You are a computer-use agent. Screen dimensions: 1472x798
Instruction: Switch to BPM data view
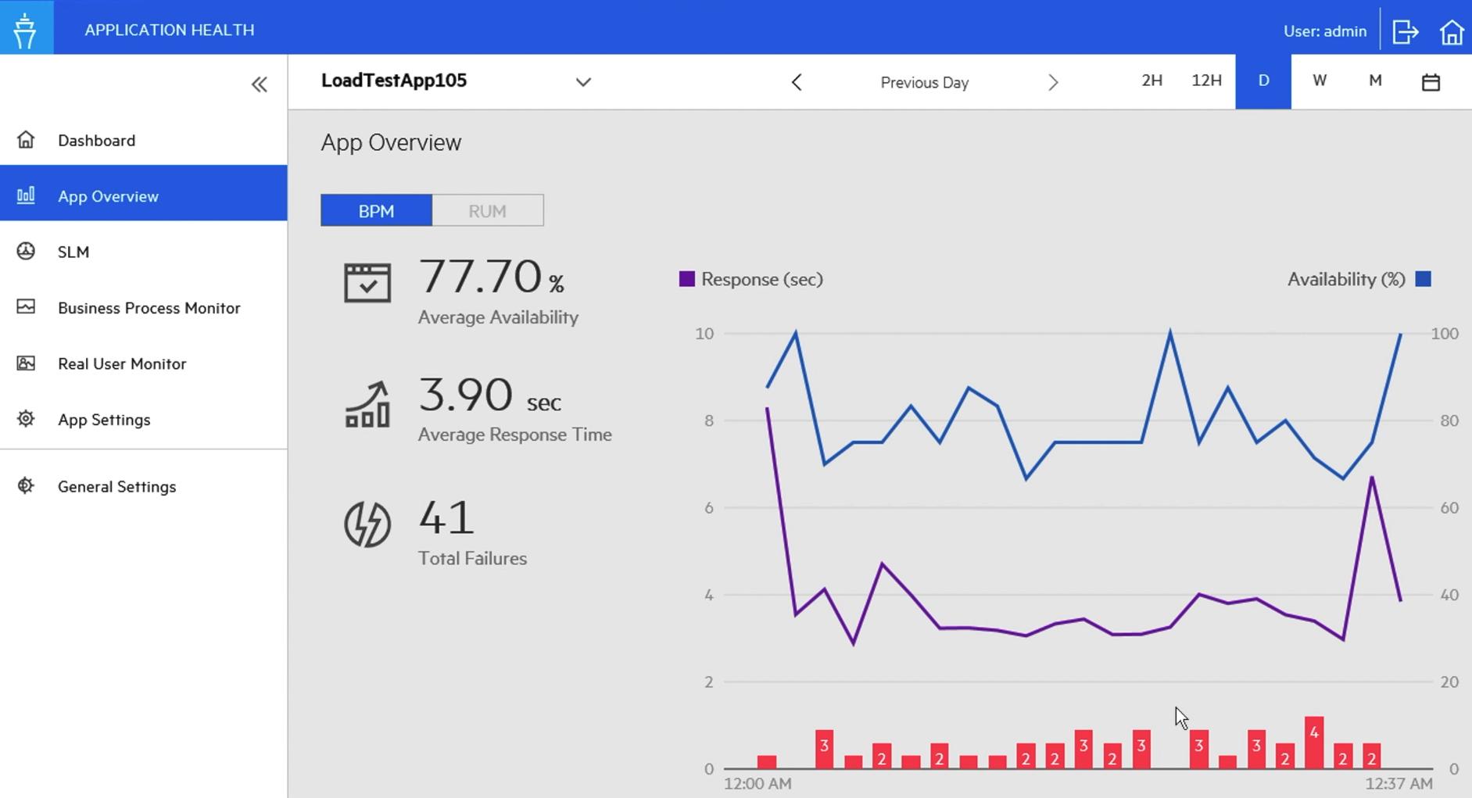coord(376,211)
